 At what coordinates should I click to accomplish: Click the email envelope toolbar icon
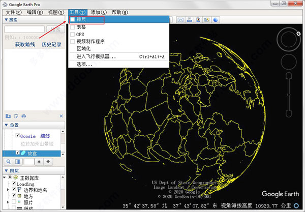click(x=180, y=20)
